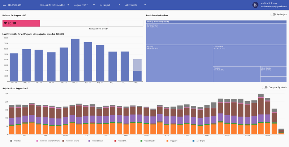Enable the By Project toggle
This screenshot has height=147, width=289.
(273, 14)
